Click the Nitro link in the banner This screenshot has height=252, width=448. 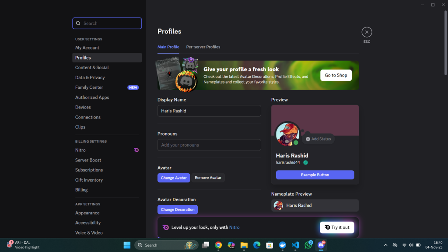pos(234,227)
